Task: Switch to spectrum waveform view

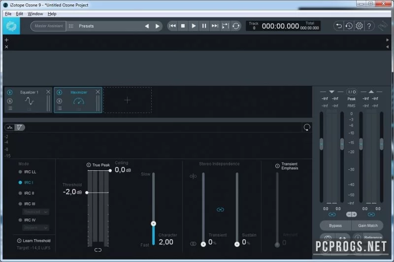Action: (x=10, y=128)
